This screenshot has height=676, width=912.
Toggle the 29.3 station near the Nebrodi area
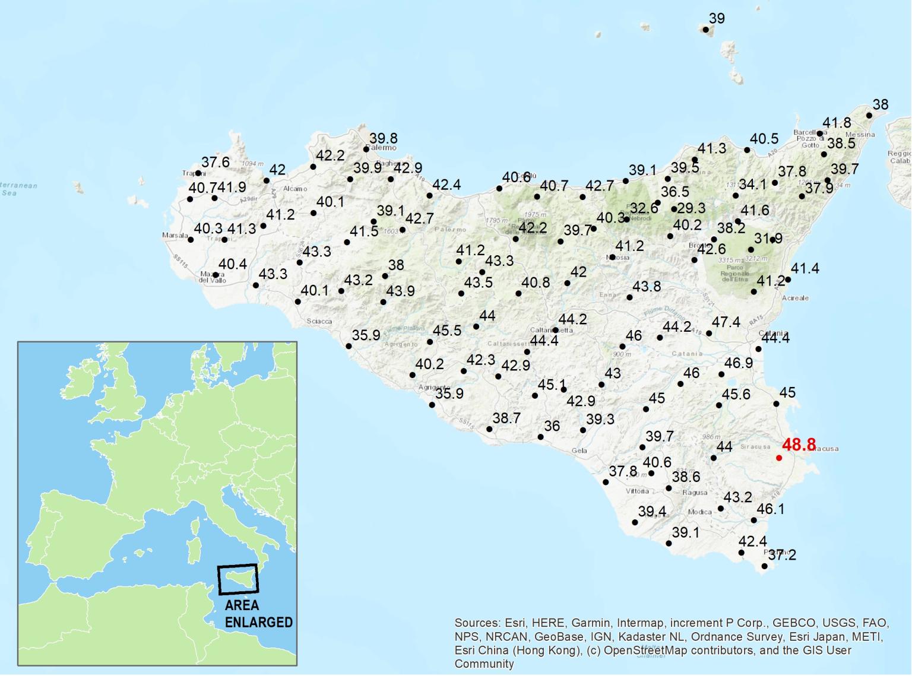[x=674, y=210]
